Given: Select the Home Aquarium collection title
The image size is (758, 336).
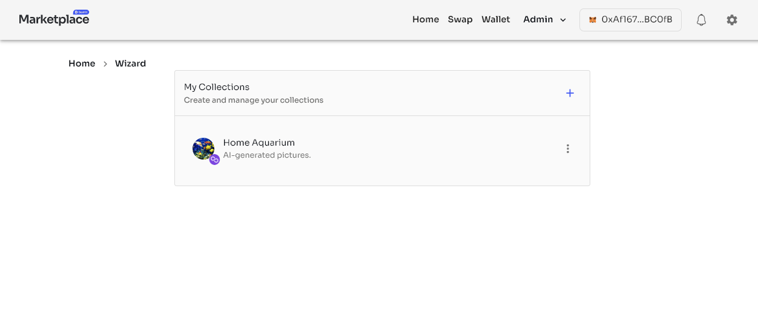Looking at the screenshot, I should (259, 143).
